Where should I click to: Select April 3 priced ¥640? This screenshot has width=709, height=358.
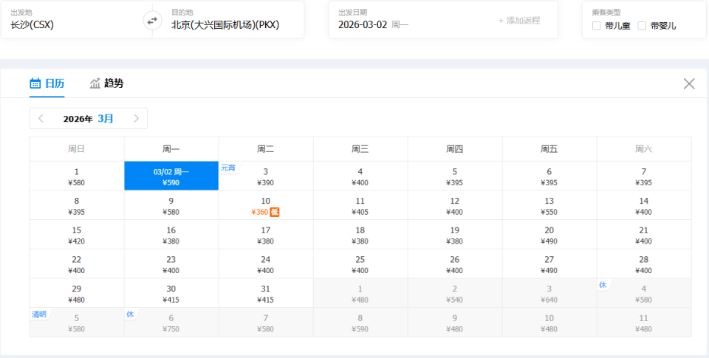click(x=549, y=293)
